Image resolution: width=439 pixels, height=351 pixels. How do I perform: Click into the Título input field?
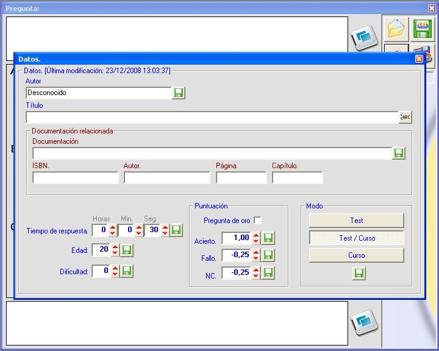pos(212,117)
